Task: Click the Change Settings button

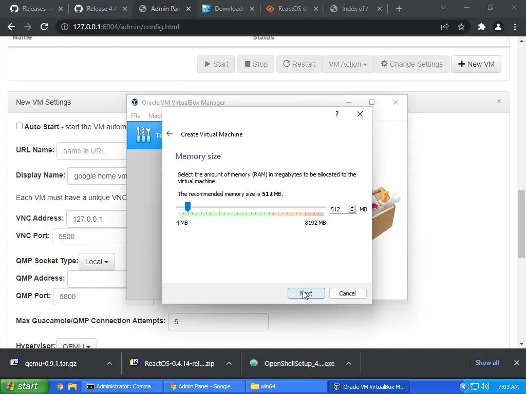Action: coord(411,64)
